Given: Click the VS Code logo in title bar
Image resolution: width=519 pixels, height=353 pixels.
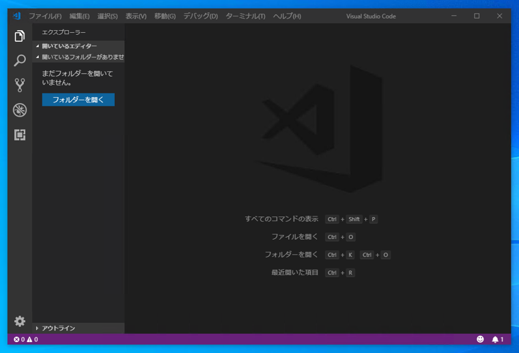Looking at the screenshot, I should 16,16.
